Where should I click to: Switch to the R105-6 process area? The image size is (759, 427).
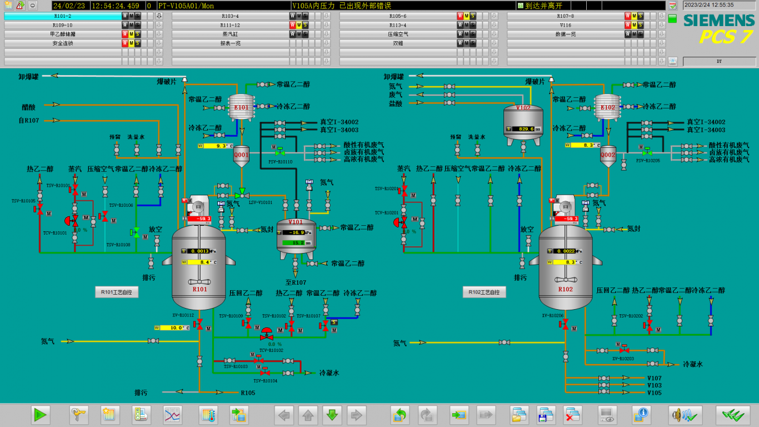398,16
